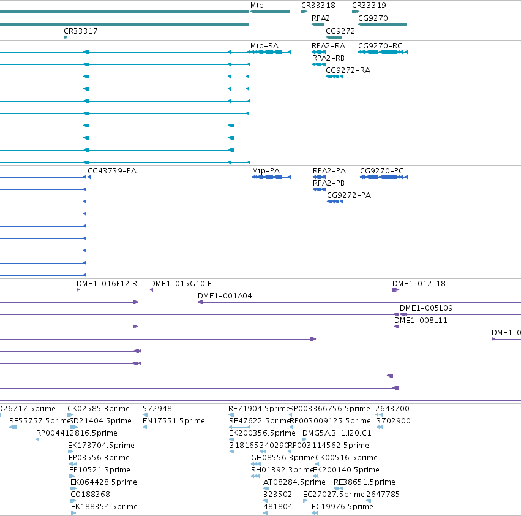Click the EP03556.3prime EST label

coord(99,458)
